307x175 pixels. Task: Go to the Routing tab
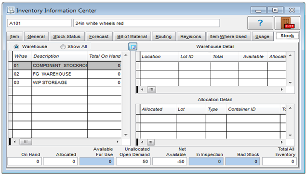pyautogui.click(x=163, y=37)
